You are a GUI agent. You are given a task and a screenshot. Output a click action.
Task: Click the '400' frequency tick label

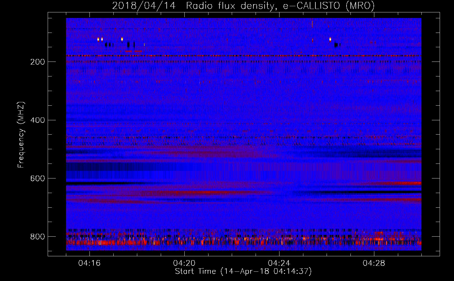click(x=38, y=120)
